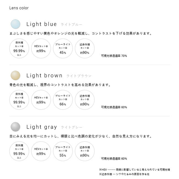Click HEV cut badge in Light blue section

[41, 48]
